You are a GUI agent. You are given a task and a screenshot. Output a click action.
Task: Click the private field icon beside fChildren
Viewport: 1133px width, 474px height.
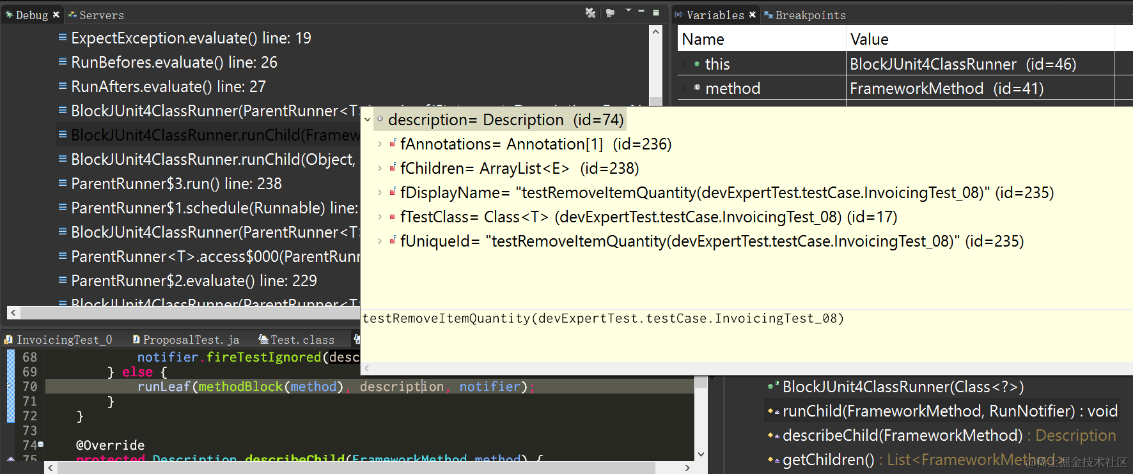[x=393, y=167]
